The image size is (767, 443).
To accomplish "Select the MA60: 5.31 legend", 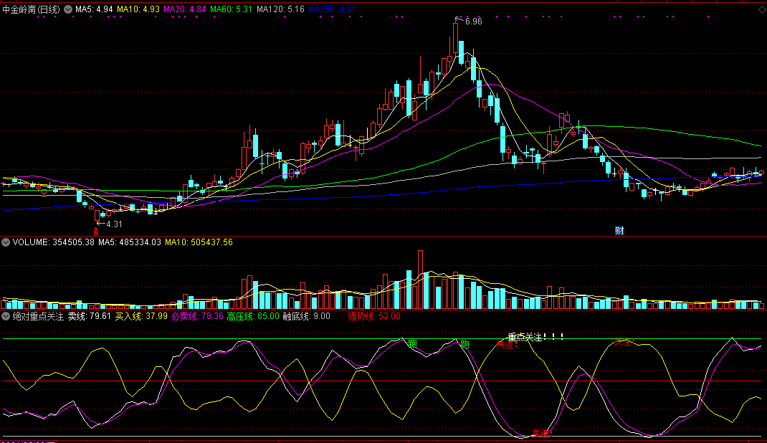I will (x=231, y=9).
